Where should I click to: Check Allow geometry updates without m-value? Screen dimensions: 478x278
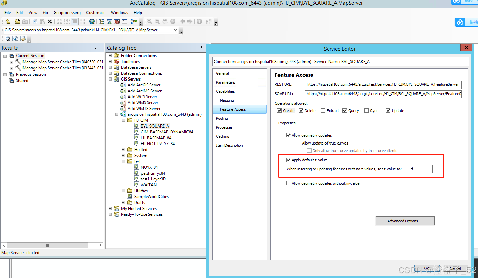[x=288, y=183]
